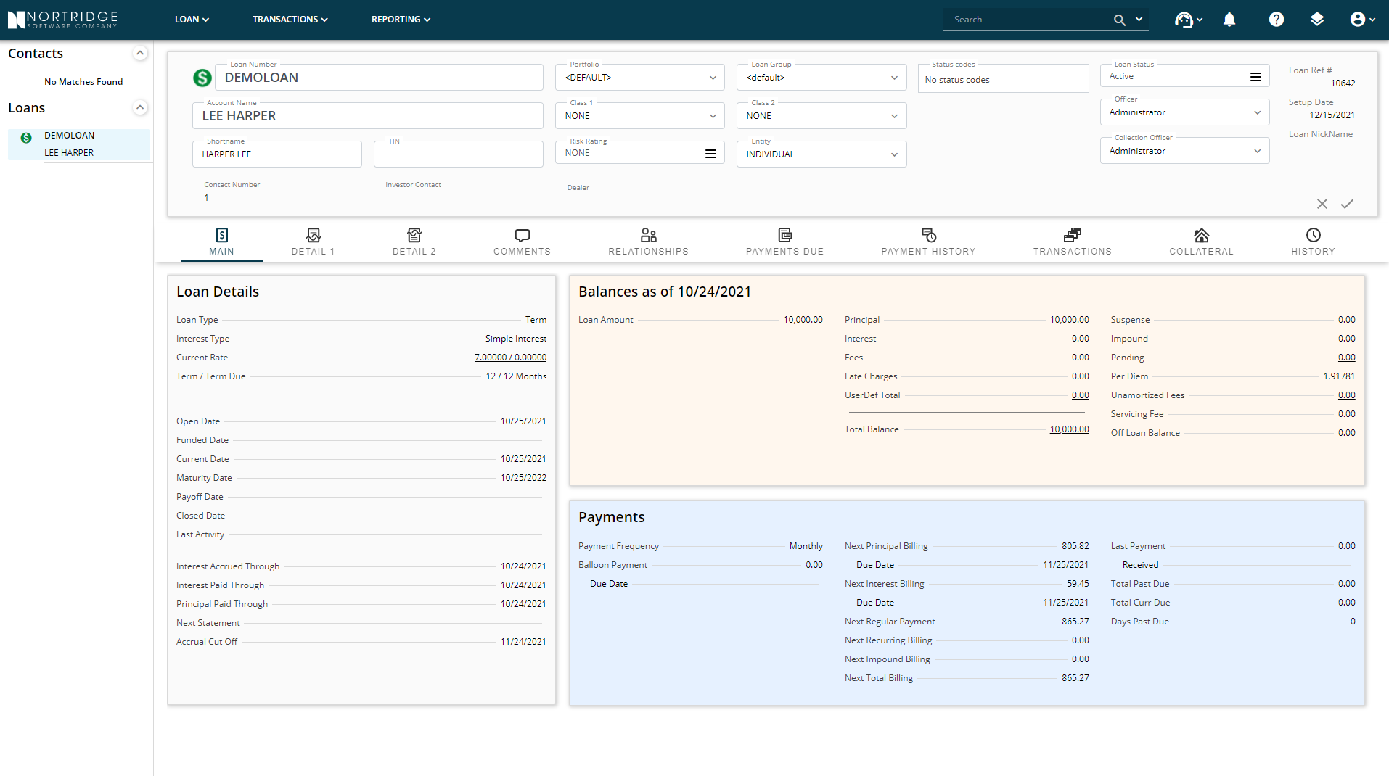Screen dimensions: 1389x776
Task: Cancel edits with the X icon
Action: tap(1322, 204)
